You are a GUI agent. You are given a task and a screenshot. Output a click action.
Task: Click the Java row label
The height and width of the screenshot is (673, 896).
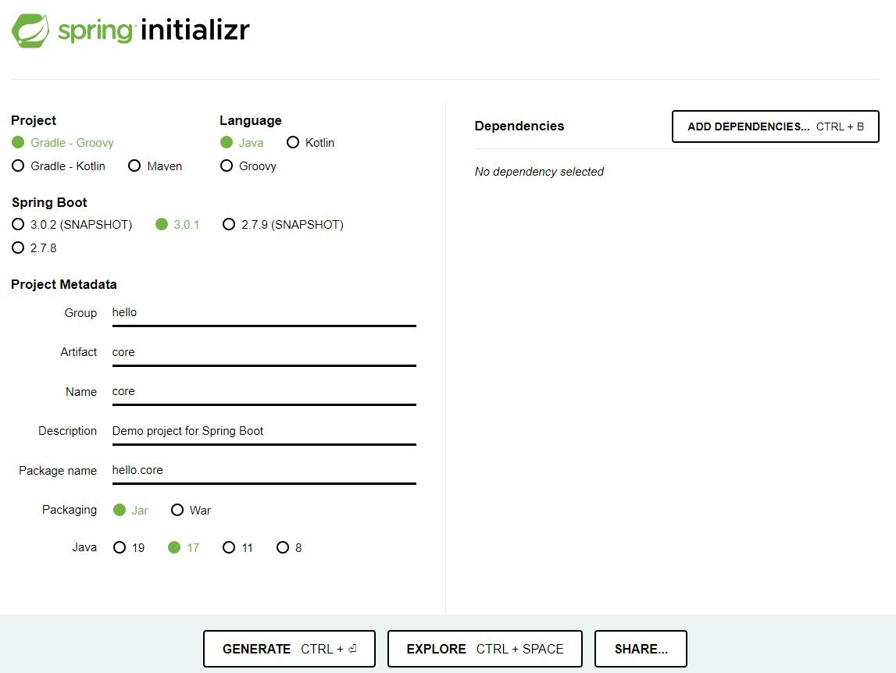(x=84, y=547)
